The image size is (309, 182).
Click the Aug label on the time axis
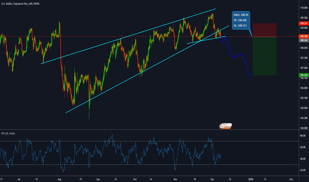click(60, 179)
